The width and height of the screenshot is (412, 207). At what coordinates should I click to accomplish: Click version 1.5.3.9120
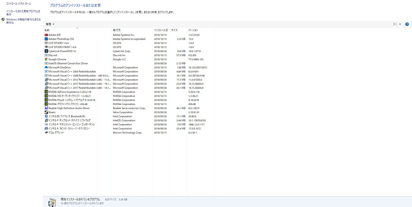pyautogui.click(x=194, y=35)
